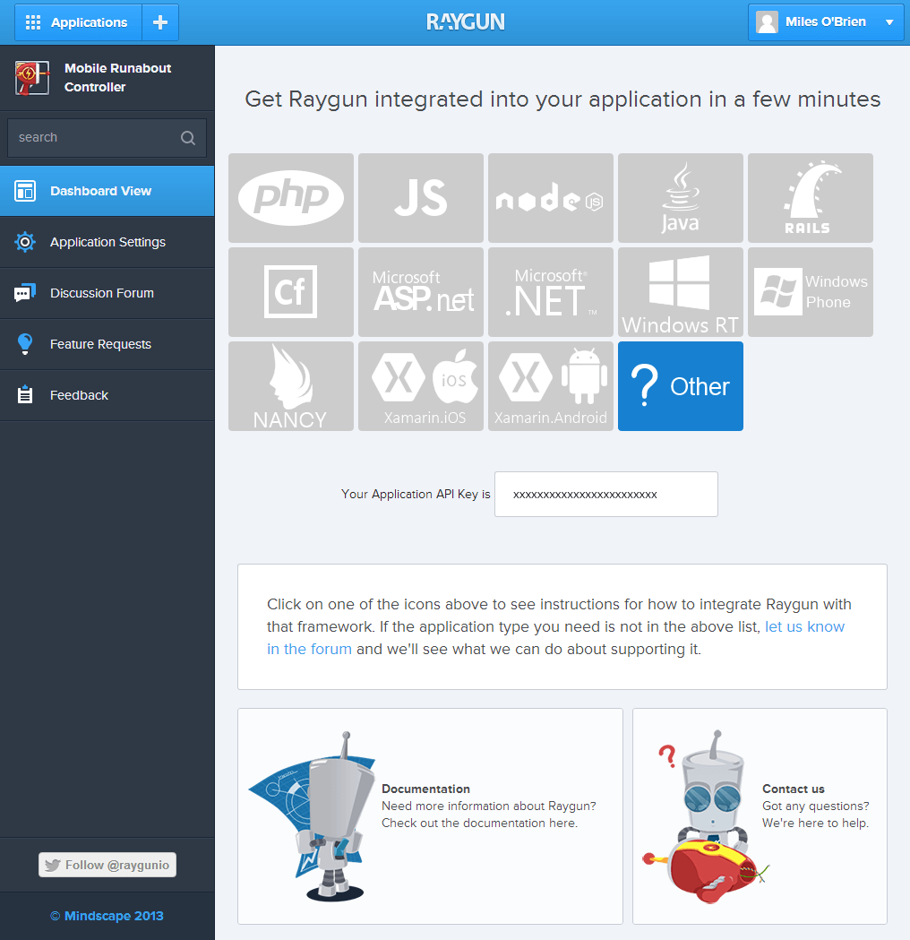Open the Discussion Forum
The image size is (910, 940).
coord(107,293)
